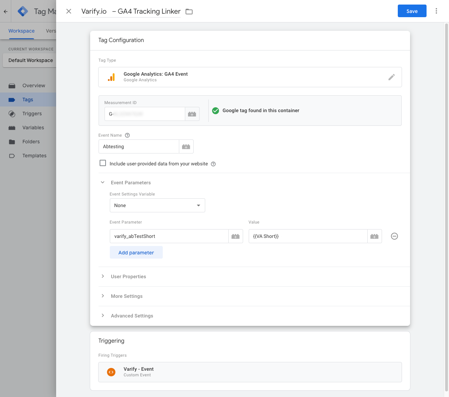The height and width of the screenshot is (397, 449).
Task: Click the Variables sidebar icon
Action: [x=12, y=128]
